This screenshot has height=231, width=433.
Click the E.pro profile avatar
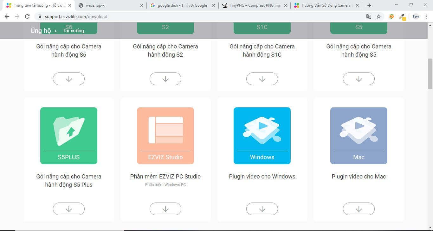pos(416,16)
